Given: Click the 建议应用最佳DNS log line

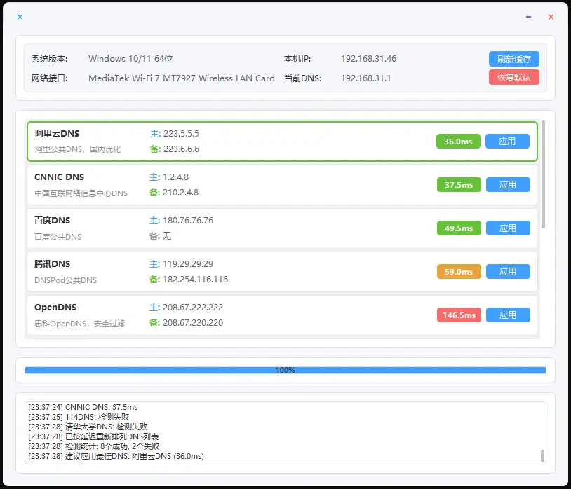Looking at the screenshot, I should coord(116,456).
